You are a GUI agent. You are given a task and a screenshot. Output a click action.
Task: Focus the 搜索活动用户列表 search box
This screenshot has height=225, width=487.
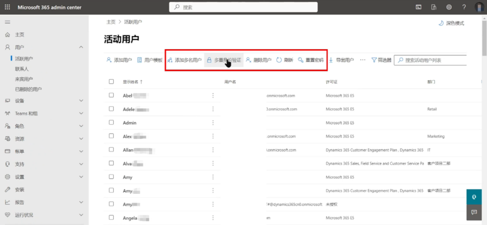(x=431, y=60)
